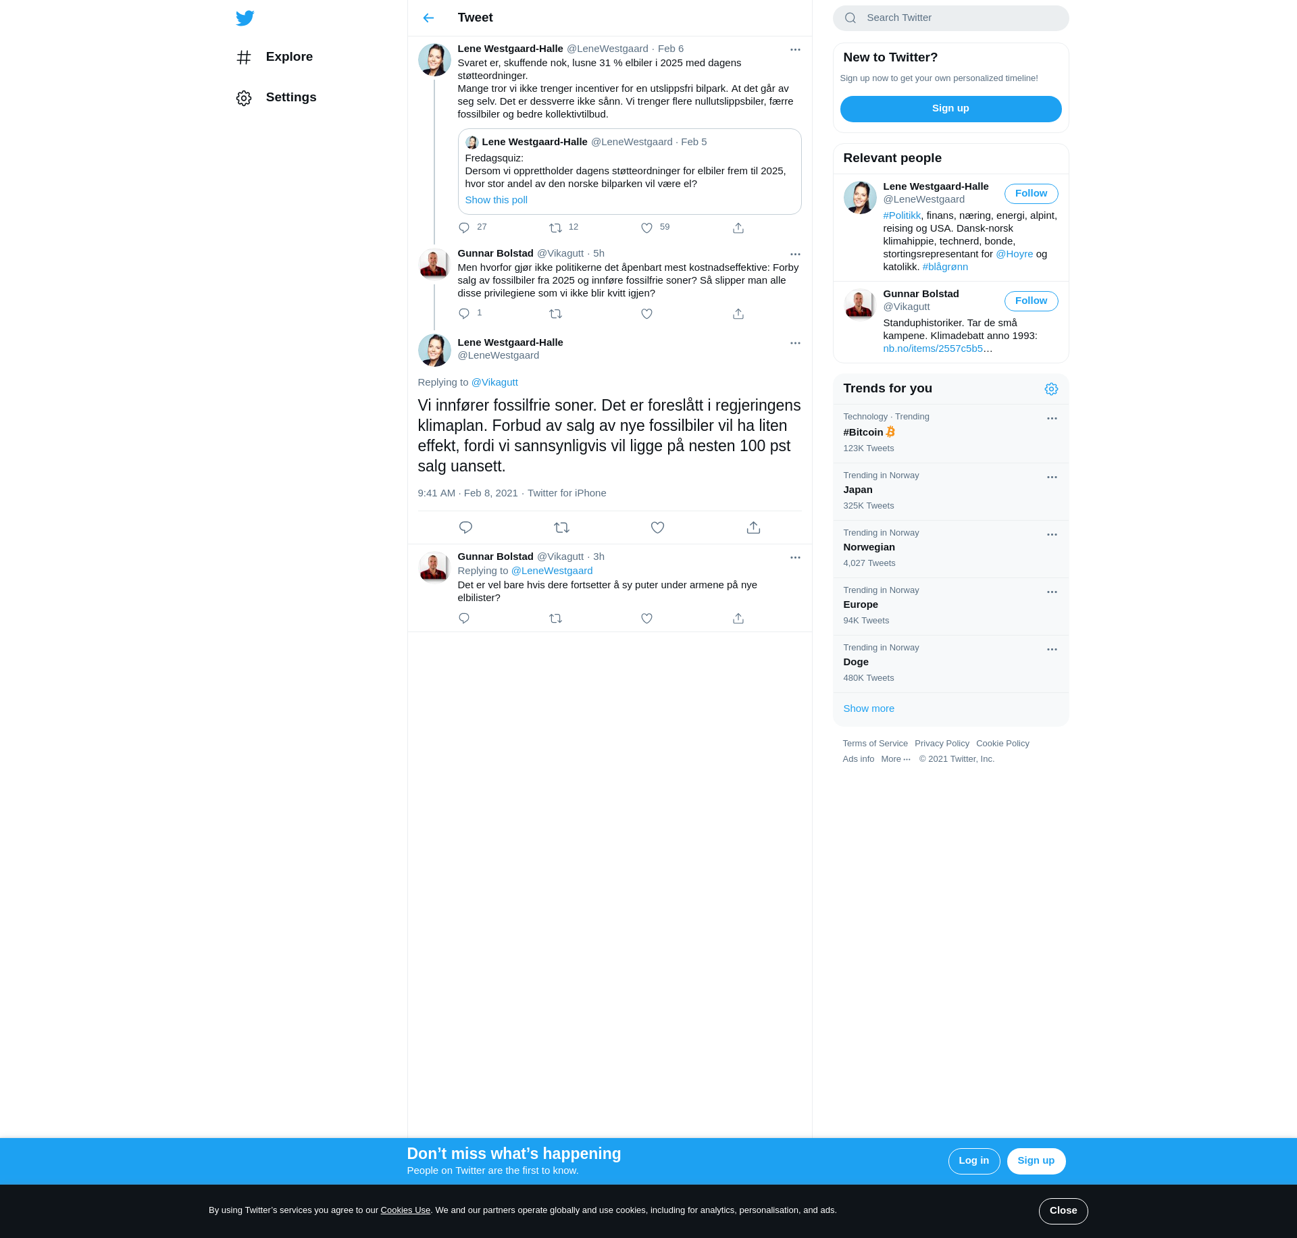Screen dimensions: 1297x1238
Task: Share the Feb 6 tweet
Action: [x=738, y=228]
